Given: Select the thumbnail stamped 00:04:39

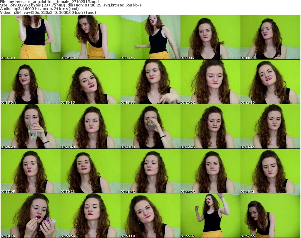Looking at the screenshot, I should (91, 37).
